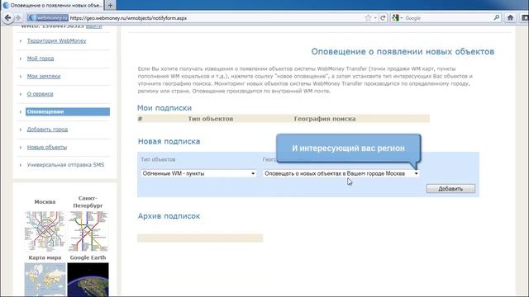Click the Новая подписка heading
This screenshot has height=297, width=529.
[x=169, y=141]
